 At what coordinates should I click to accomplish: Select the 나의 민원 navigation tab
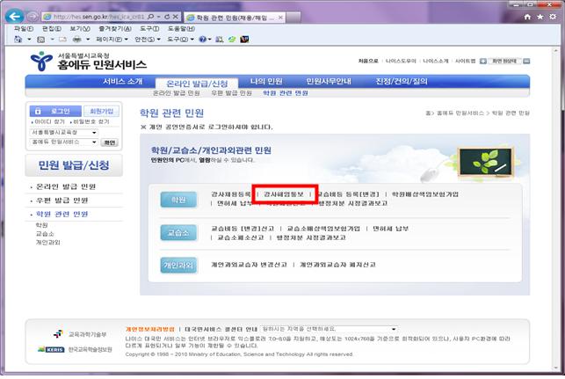pyautogui.click(x=266, y=82)
